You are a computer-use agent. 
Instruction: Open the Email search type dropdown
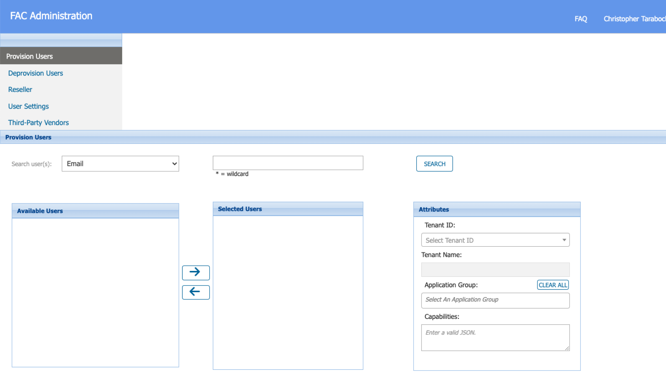(120, 164)
